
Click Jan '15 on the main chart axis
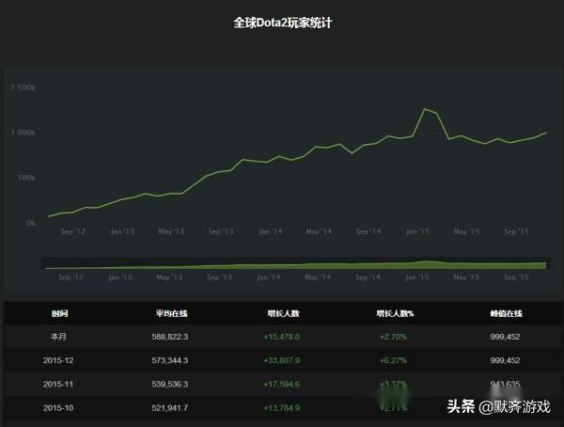[x=417, y=231]
